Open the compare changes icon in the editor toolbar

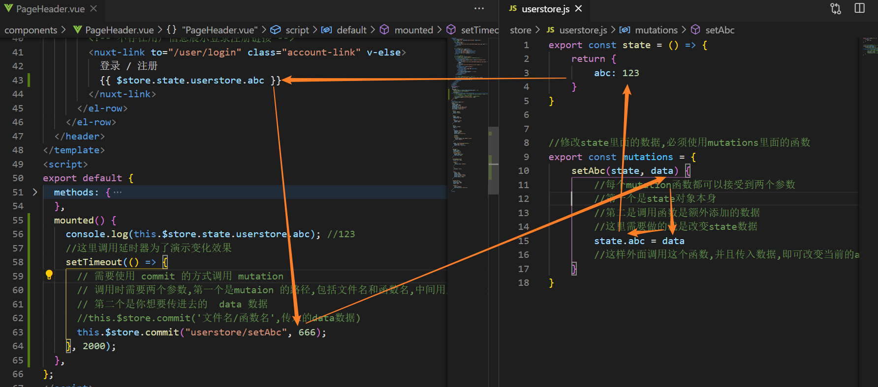[836, 8]
